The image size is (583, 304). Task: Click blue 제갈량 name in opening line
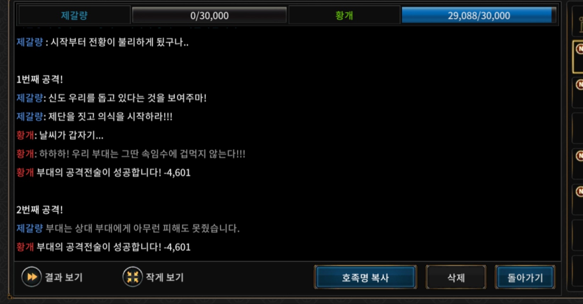pyautogui.click(x=29, y=42)
